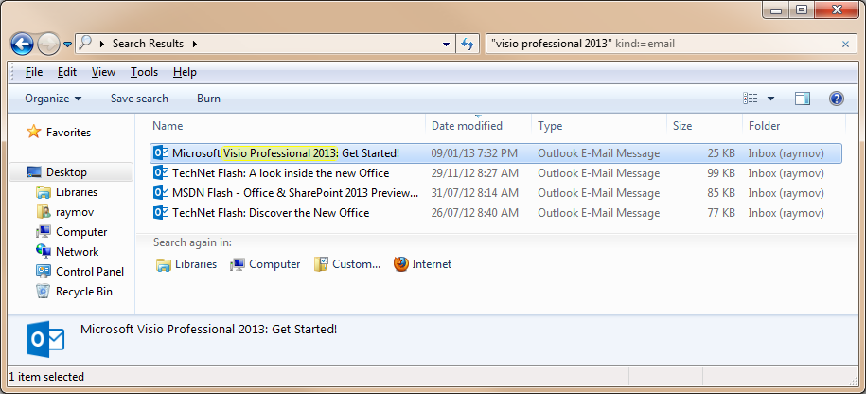Open the Tools menu
The height and width of the screenshot is (394, 866).
(144, 72)
